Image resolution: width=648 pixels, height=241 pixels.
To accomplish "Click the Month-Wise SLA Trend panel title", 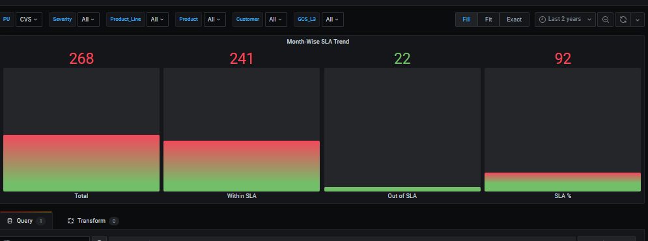I will [318, 42].
